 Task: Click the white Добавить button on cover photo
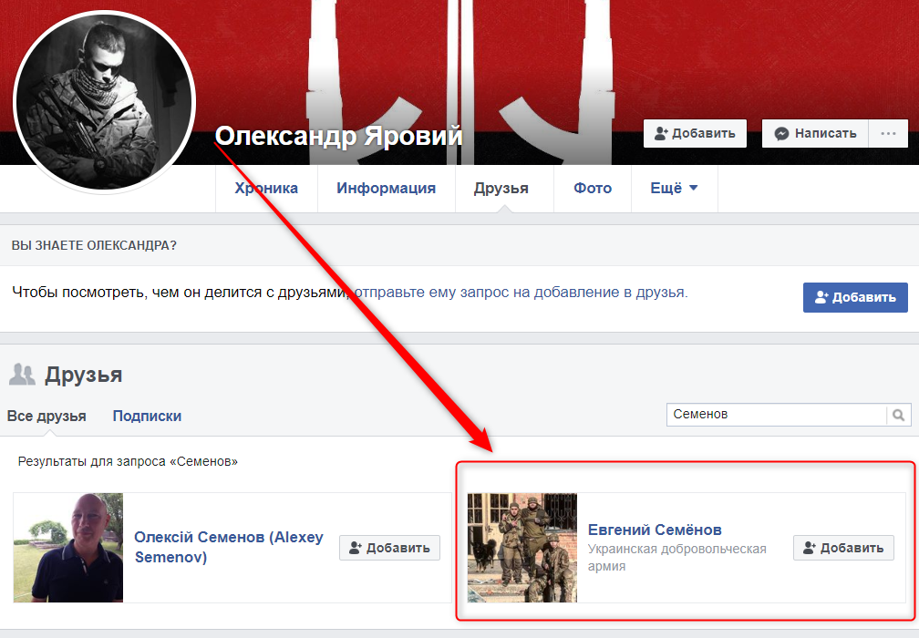695,133
